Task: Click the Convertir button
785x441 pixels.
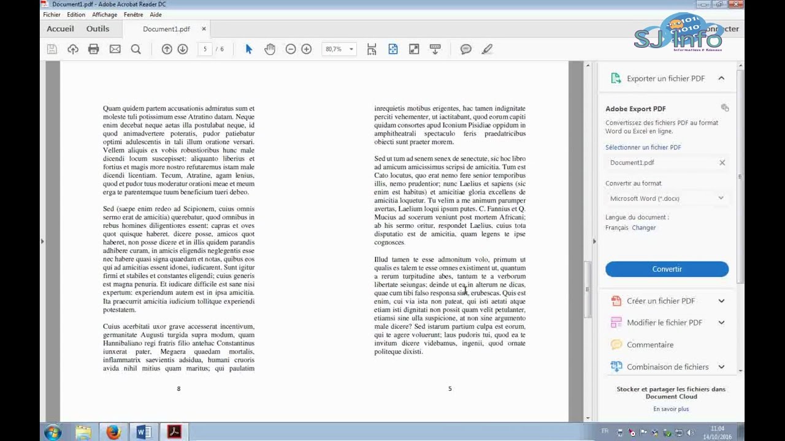Action: coord(667,269)
